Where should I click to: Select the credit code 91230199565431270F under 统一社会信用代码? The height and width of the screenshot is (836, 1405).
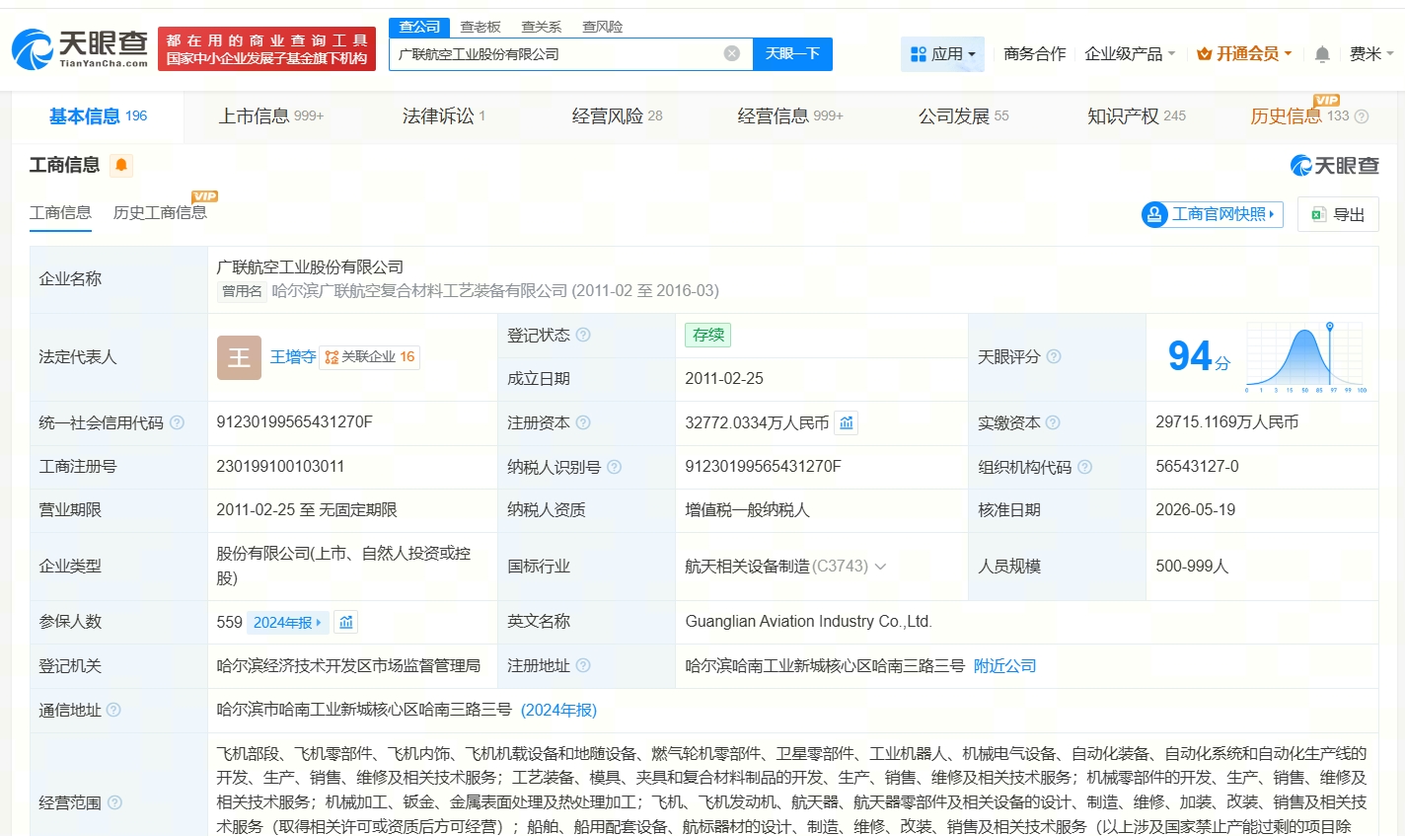coord(295,422)
